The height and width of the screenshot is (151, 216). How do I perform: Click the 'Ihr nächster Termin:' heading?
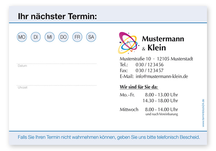coord(58,17)
